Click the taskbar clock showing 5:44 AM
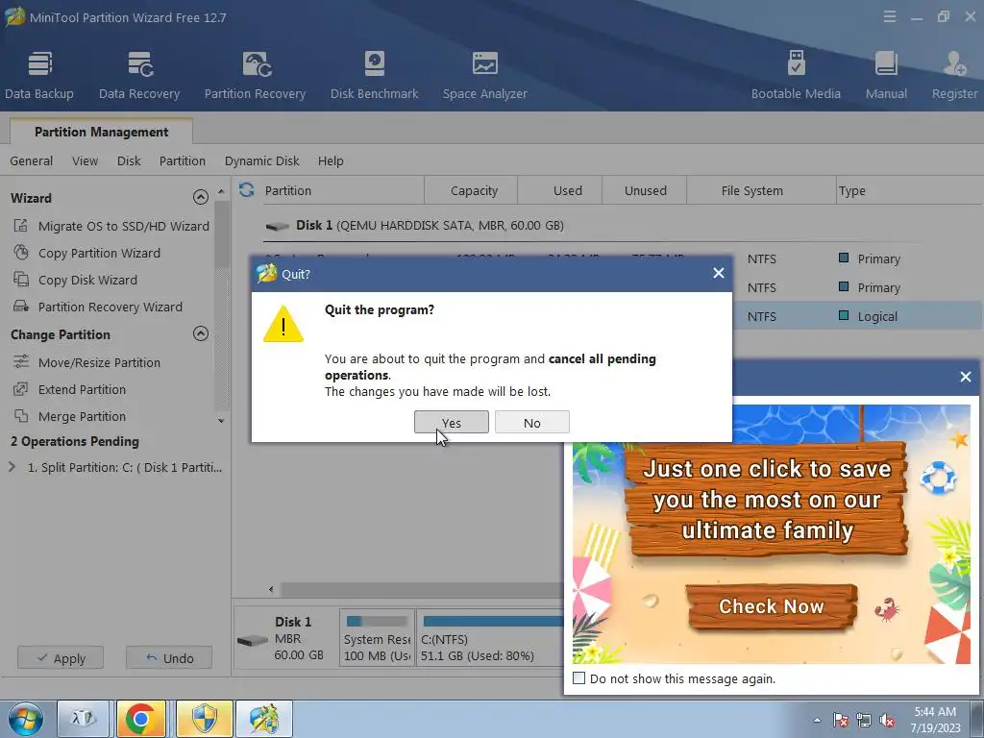 coord(935,720)
